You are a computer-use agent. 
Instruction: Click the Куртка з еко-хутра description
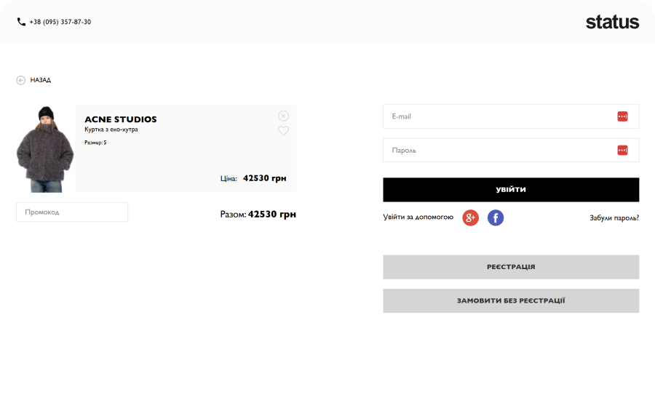point(111,129)
